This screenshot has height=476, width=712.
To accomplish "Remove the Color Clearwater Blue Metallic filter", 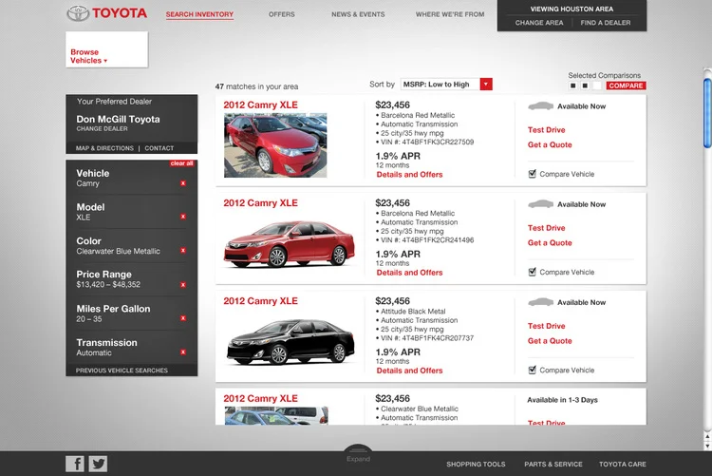I will click(x=183, y=251).
